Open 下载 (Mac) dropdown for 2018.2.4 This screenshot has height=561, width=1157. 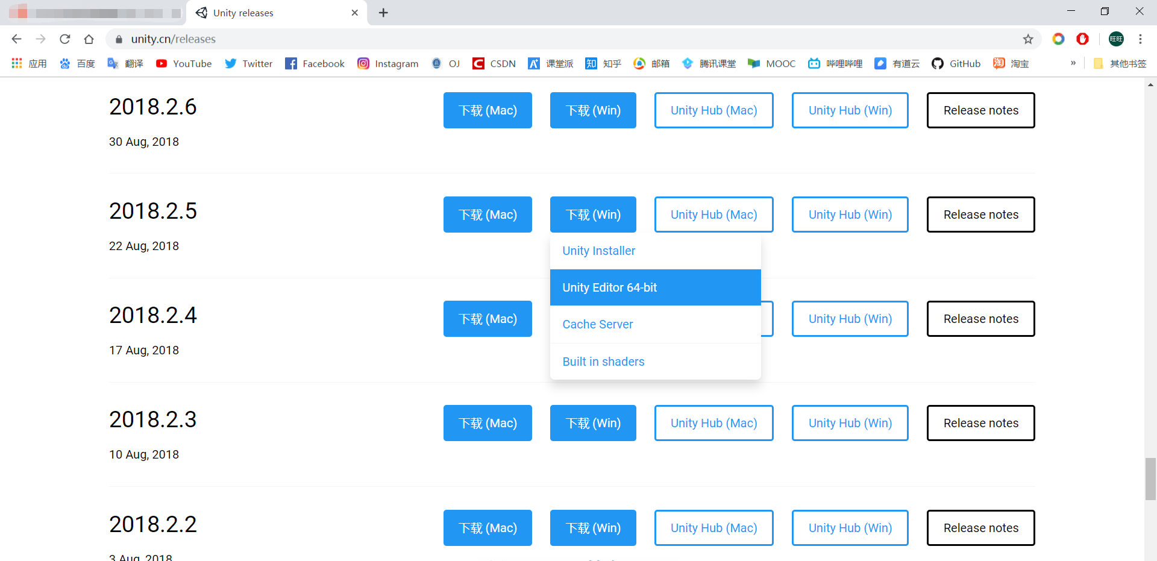[x=488, y=319]
